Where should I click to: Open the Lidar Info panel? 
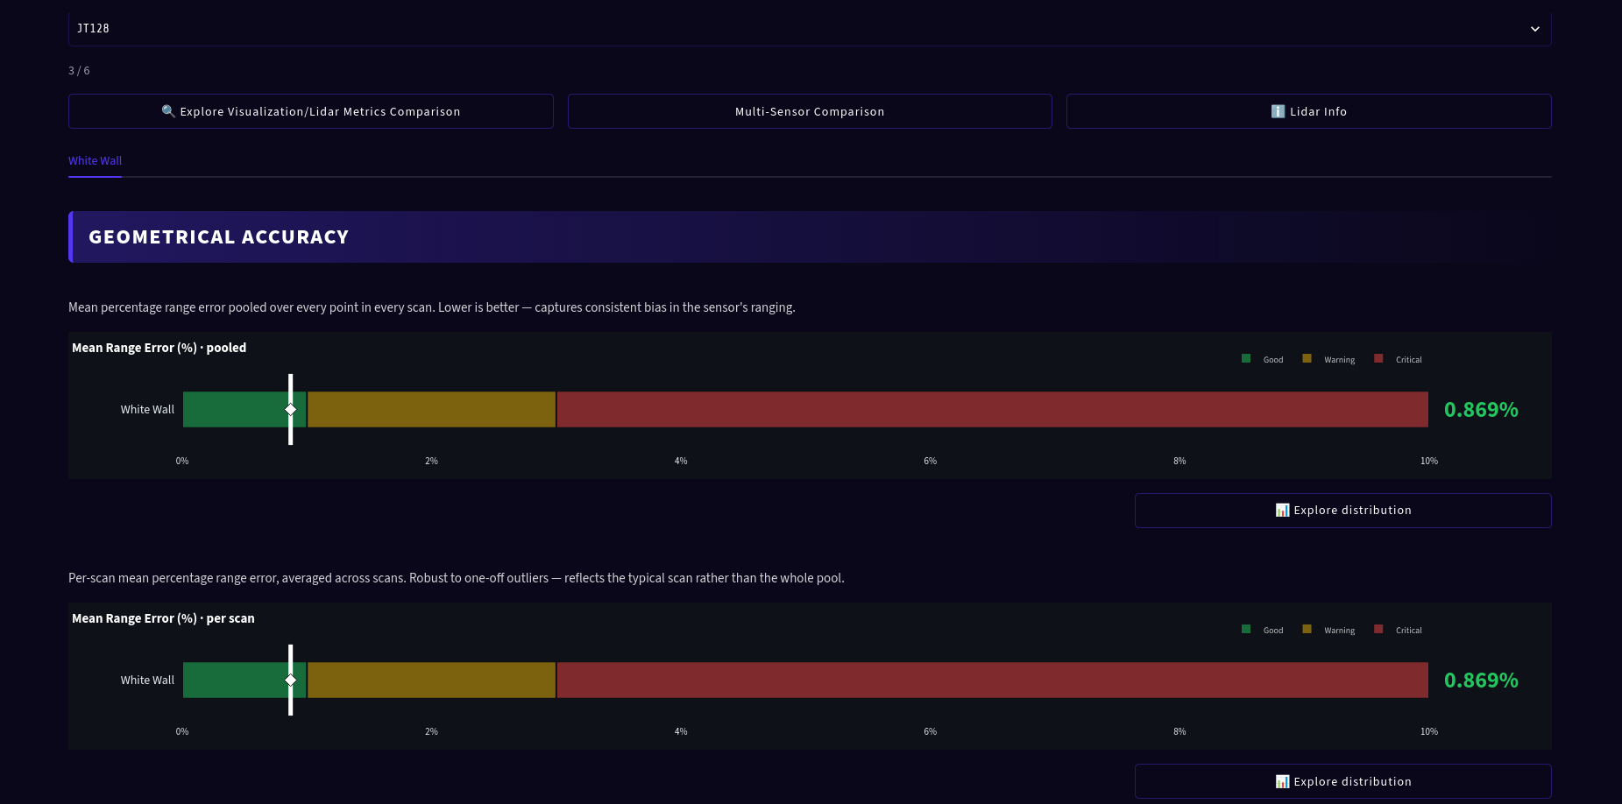tap(1309, 111)
